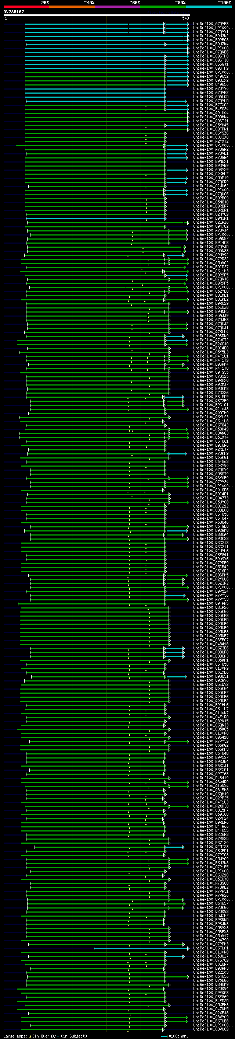This screenshot has width=235, height=1039.
Task: Select the UniRef100_A7QVB1 label
Action: tap(211, 154)
